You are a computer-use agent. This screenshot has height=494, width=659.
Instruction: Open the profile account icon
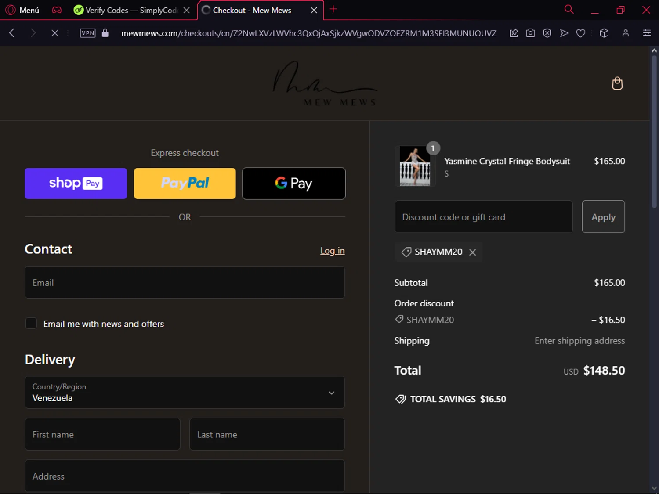(x=626, y=33)
